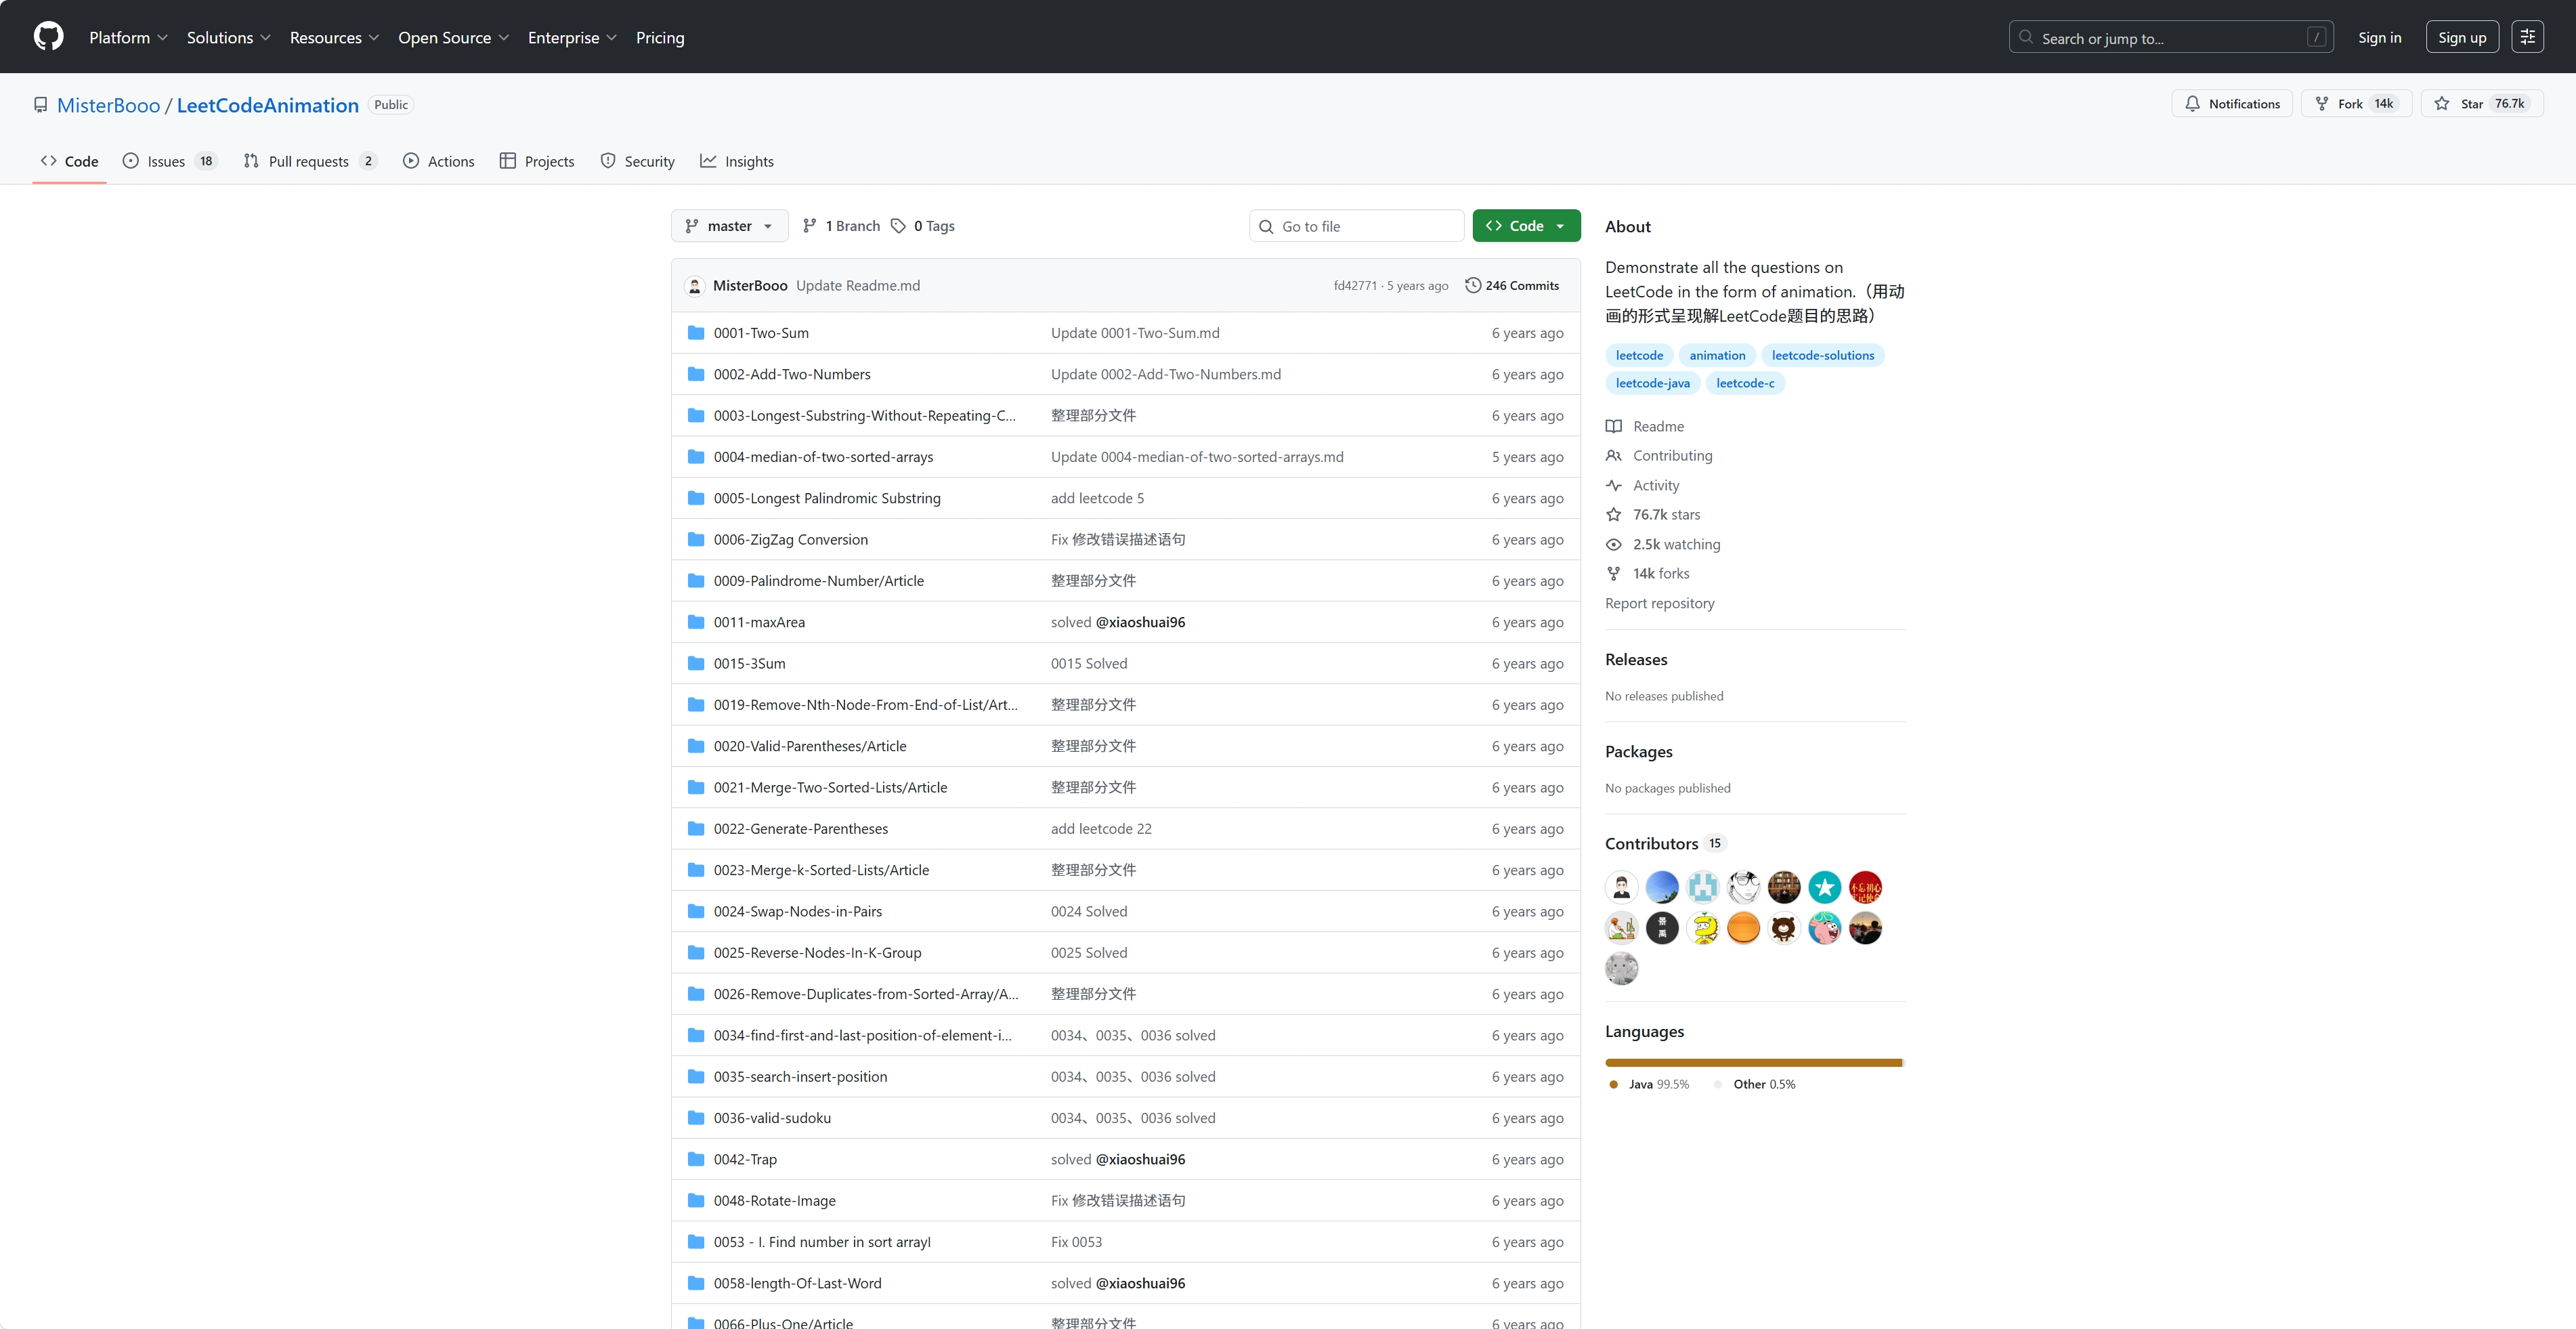Image resolution: width=2576 pixels, height=1329 pixels.
Task: Focus the Search or jump to field
Action: point(2171,37)
